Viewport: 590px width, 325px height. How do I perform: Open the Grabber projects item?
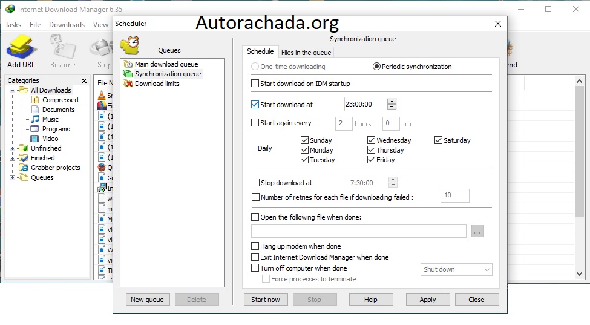55,168
